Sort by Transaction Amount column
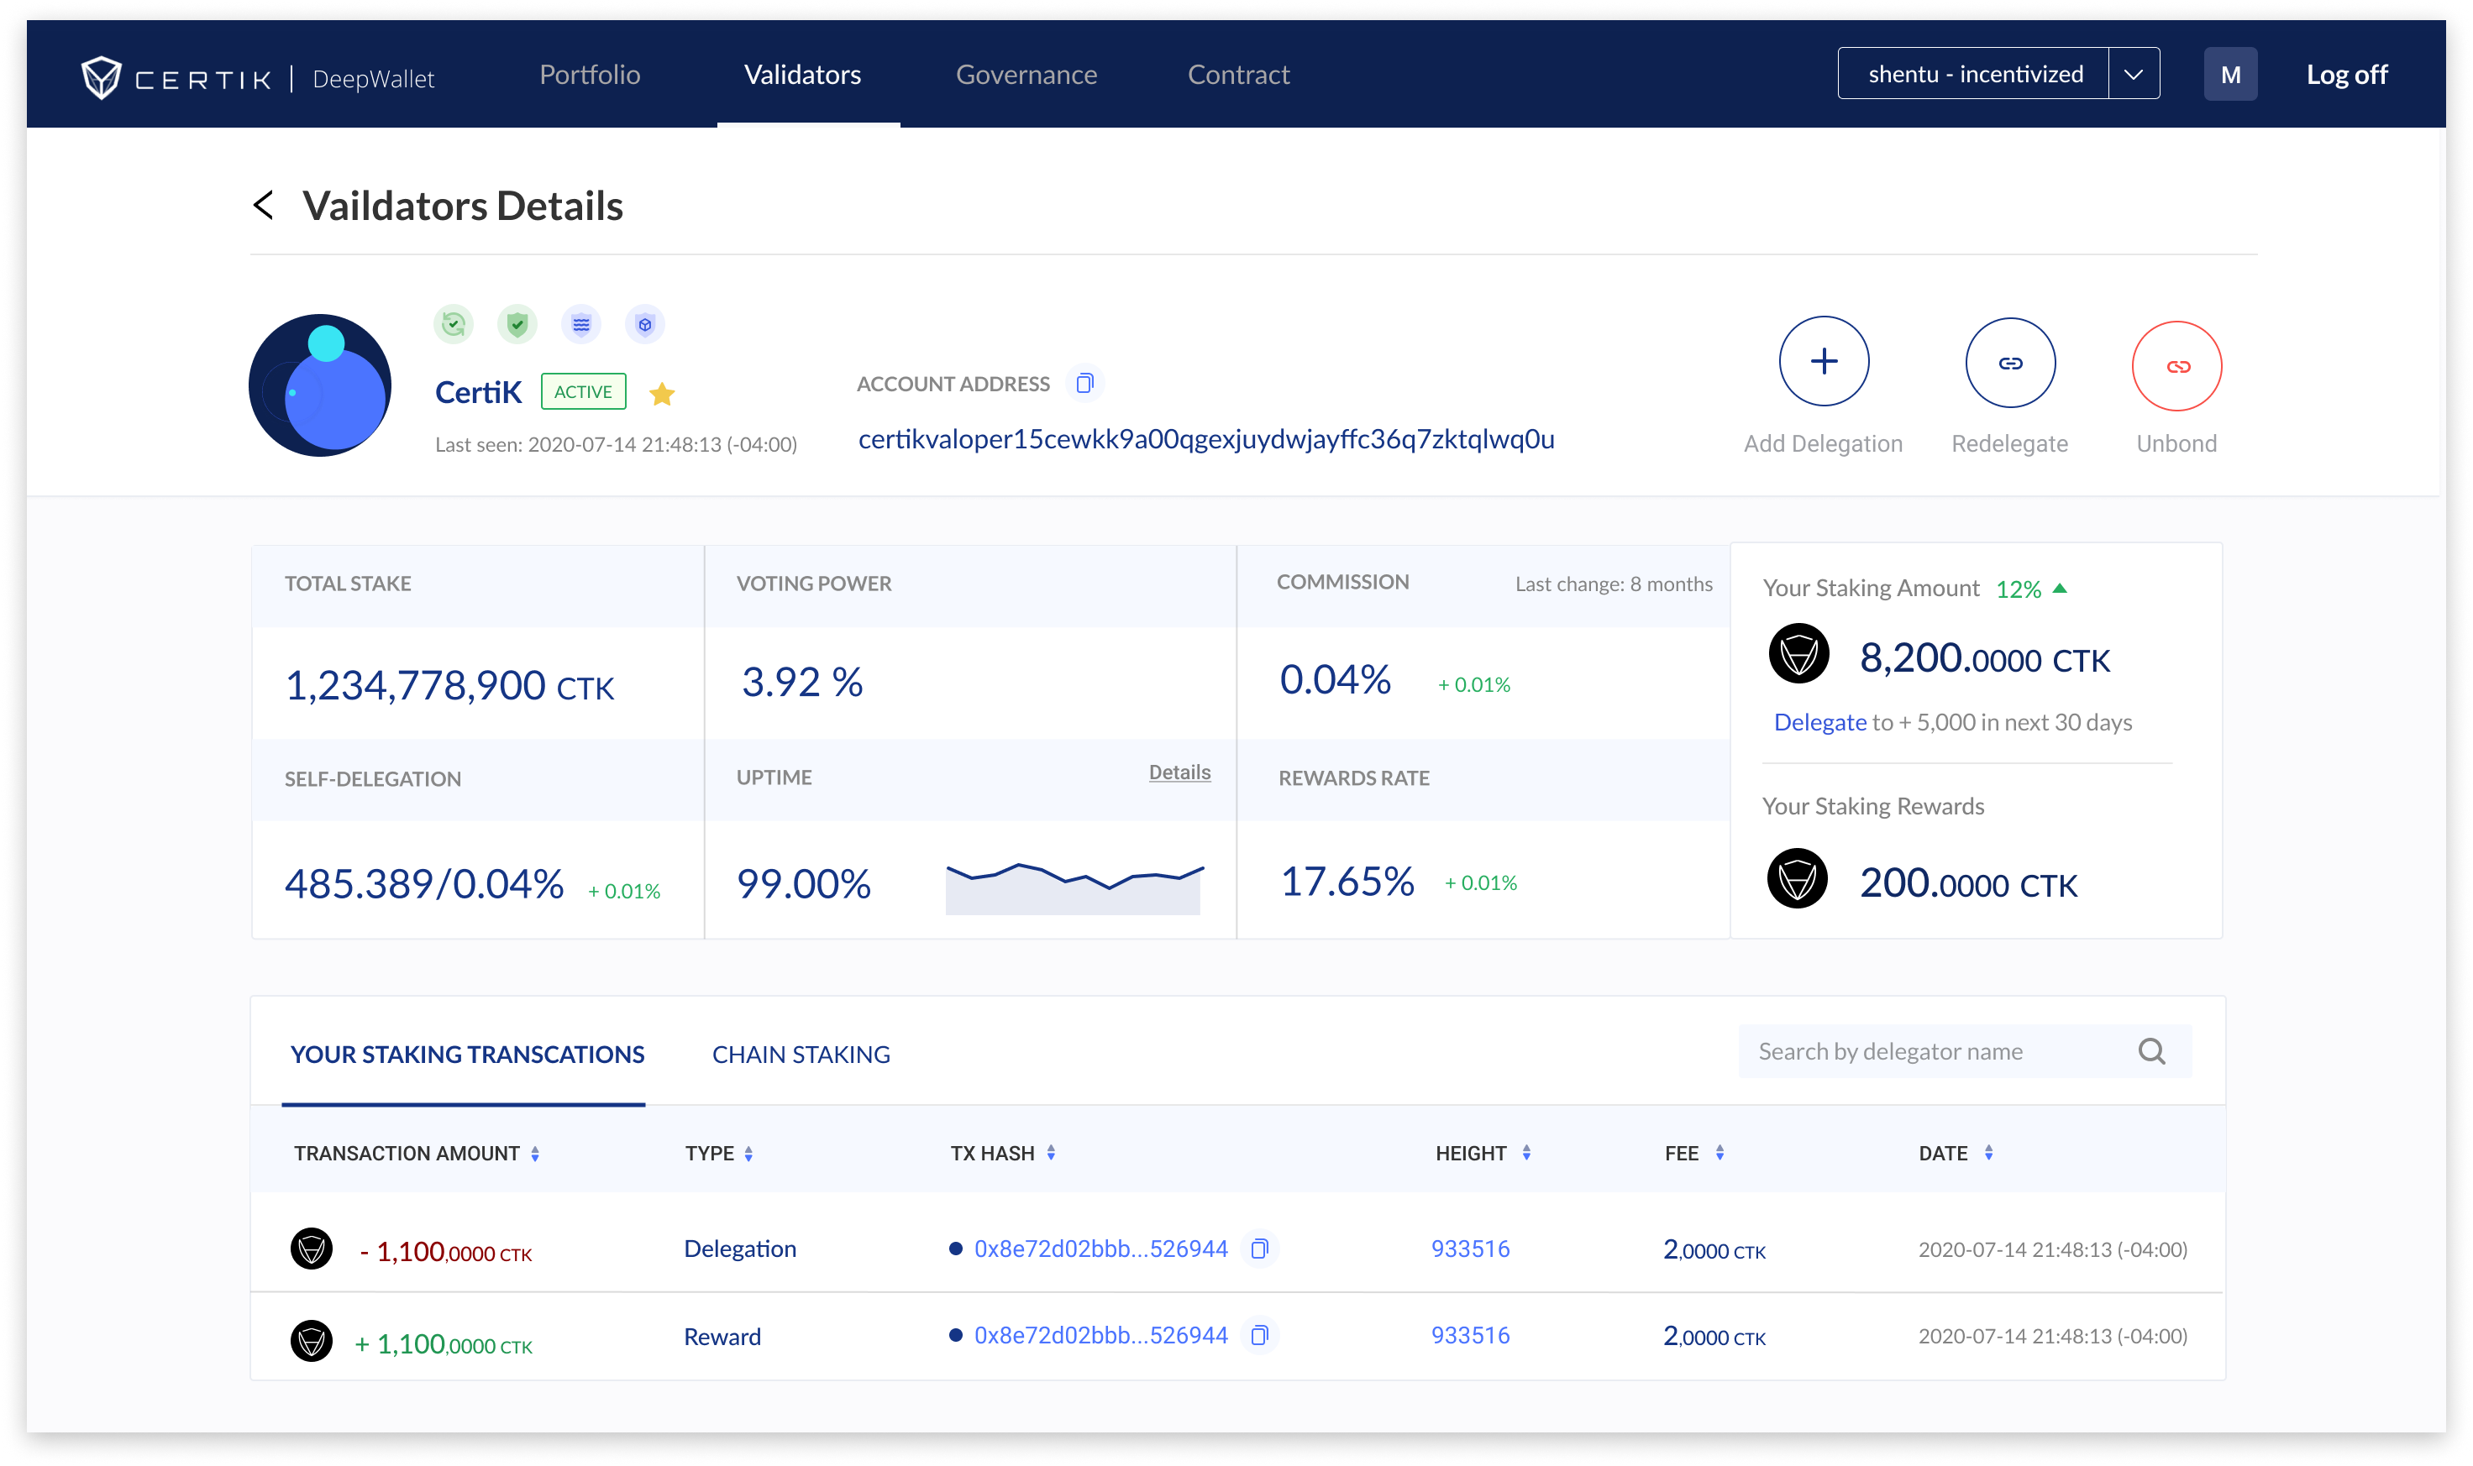This screenshot has width=2473, height=1466. click(x=534, y=1154)
